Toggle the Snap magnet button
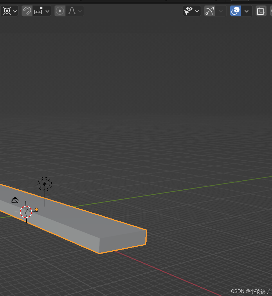The image size is (272, 296). tap(27, 11)
